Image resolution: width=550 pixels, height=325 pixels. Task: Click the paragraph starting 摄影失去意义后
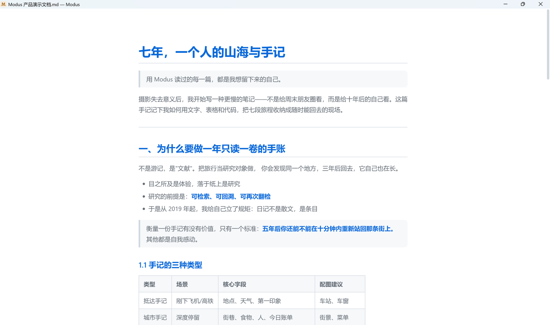pos(273,104)
